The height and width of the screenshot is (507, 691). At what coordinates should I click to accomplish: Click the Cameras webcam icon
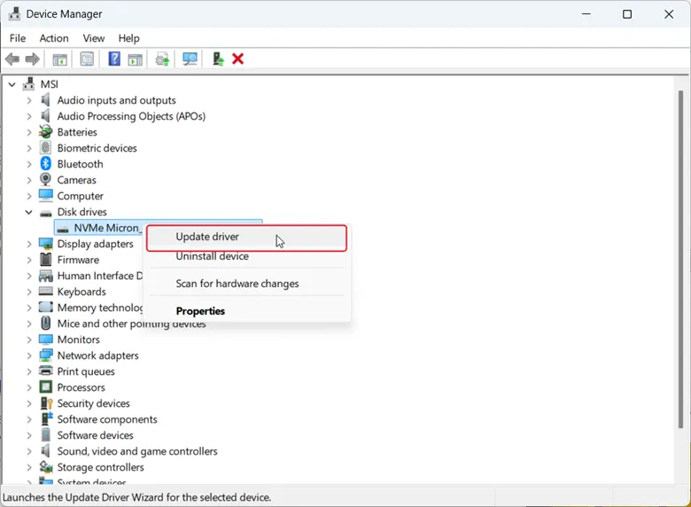[x=45, y=179]
